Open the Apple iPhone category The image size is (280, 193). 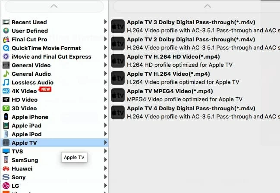click(30, 117)
